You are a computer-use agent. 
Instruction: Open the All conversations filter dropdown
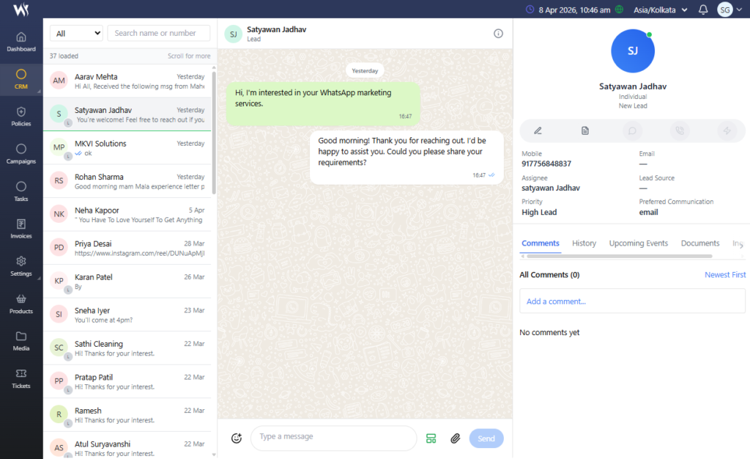[76, 33]
